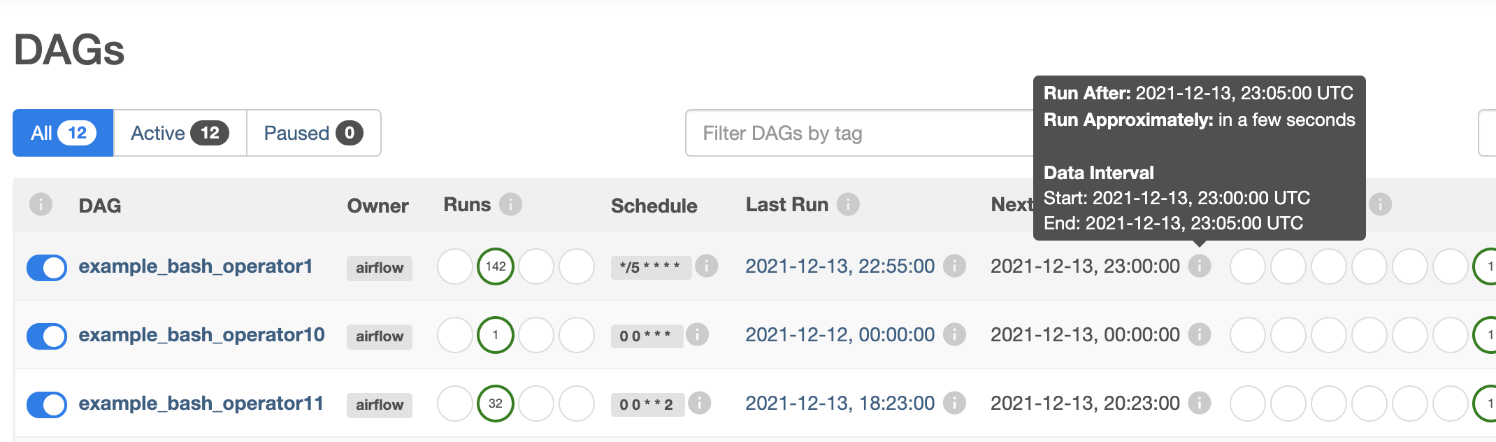Open last run 2021-12-13, 18:23:00 link
The width and height of the screenshot is (1496, 442).
tap(840, 403)
